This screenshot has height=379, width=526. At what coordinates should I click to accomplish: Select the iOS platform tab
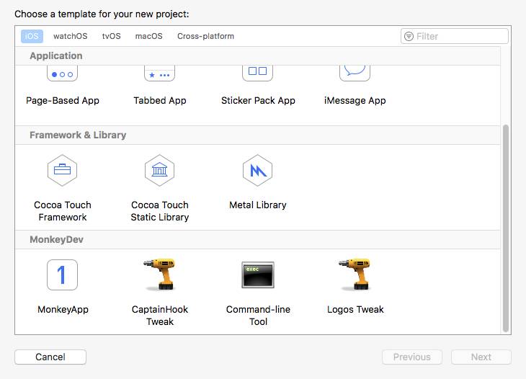click(32, 36)
